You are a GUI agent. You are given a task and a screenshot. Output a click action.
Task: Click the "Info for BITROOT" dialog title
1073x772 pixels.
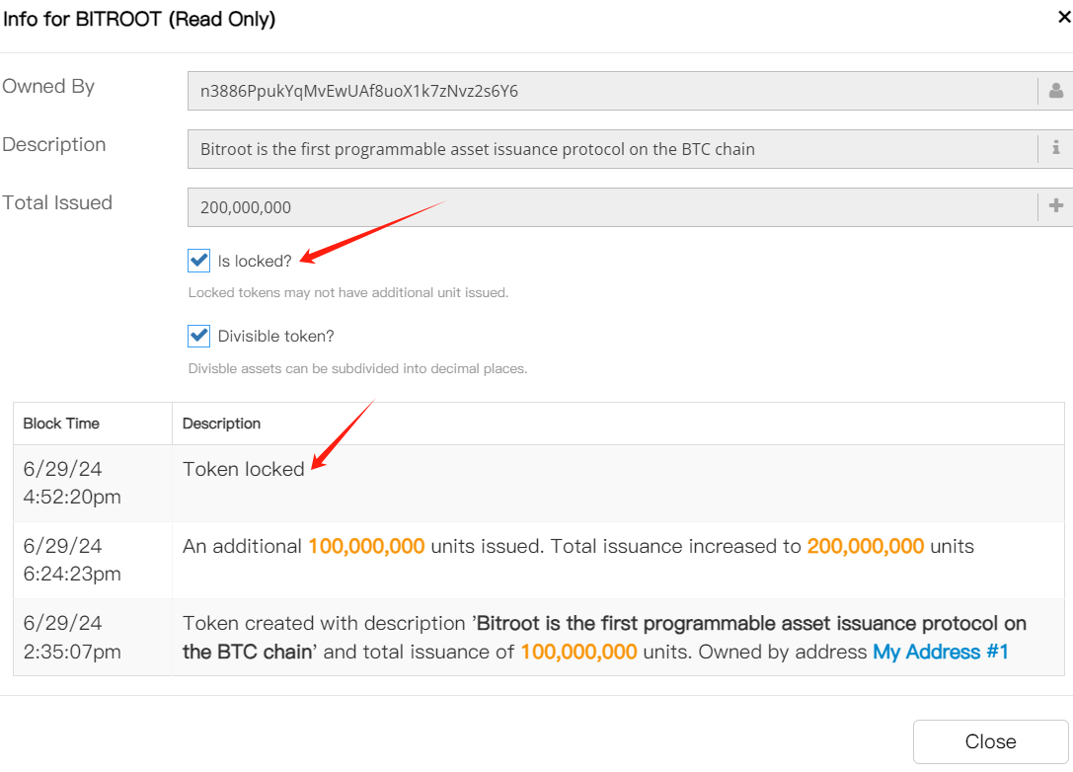140,19
